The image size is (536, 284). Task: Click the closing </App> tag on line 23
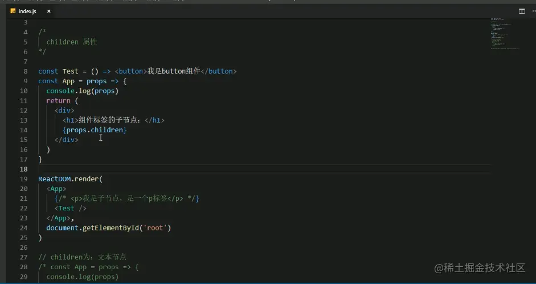59,218
